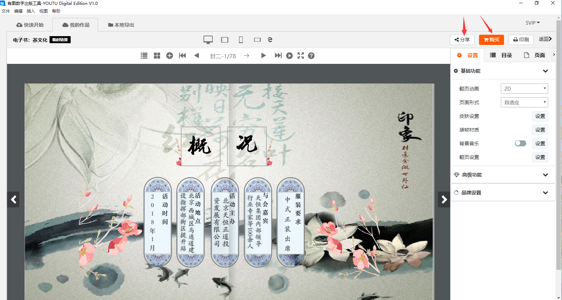Open the 本地导出 tab
562x300 pixels.
click(121, 25)
